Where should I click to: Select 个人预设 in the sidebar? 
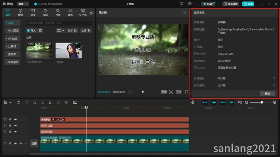pyautogui.click(x=12, y=31)
